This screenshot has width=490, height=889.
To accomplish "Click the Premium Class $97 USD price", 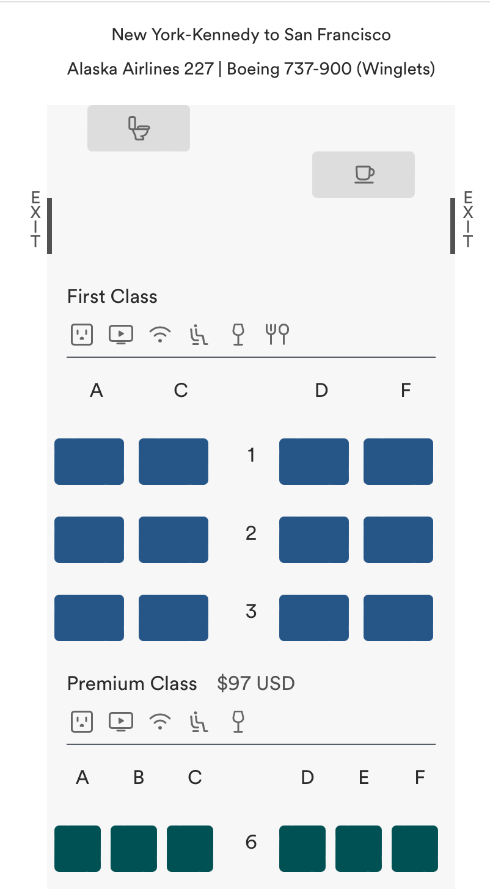I will pyautogui.click(x=256, y=683).
